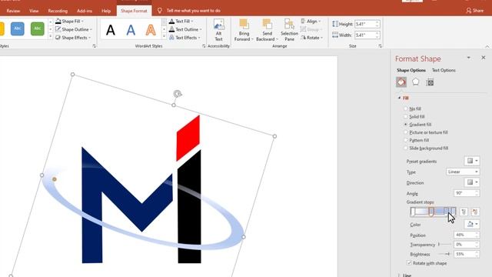
Task: Click the shape Width input field
Action: (x=365, y=35)
